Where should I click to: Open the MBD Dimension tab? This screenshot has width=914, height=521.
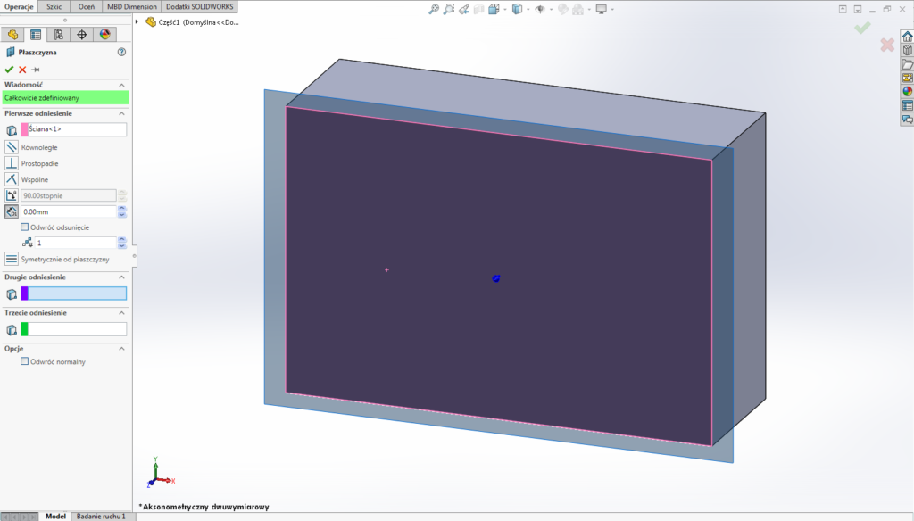[130, 5]
